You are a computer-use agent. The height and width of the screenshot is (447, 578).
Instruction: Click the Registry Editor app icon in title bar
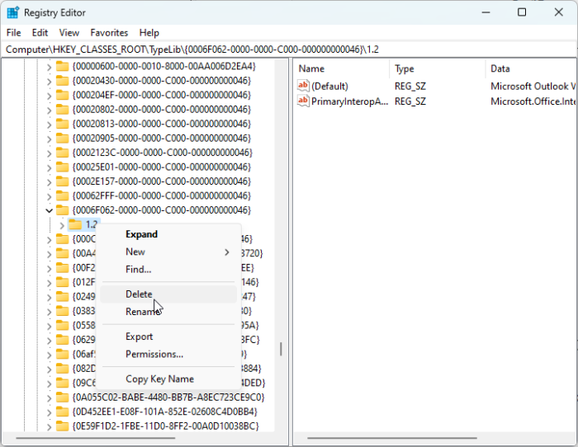pyautogui.click(x=12, y=12)
